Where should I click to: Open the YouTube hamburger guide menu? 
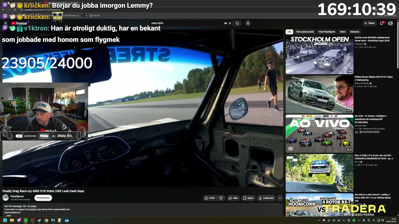(x=6, y=23)
